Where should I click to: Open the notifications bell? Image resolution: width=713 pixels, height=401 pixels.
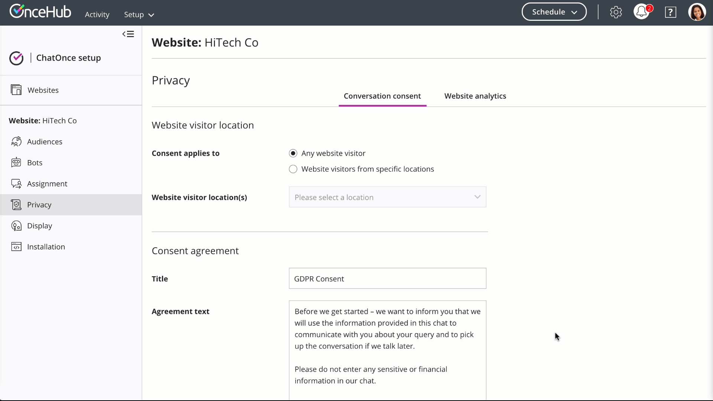641,12
